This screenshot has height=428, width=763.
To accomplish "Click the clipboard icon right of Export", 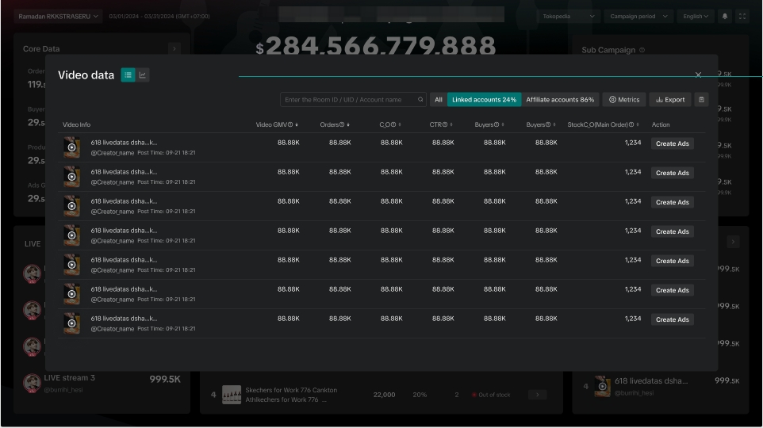I will pos(701,100).
